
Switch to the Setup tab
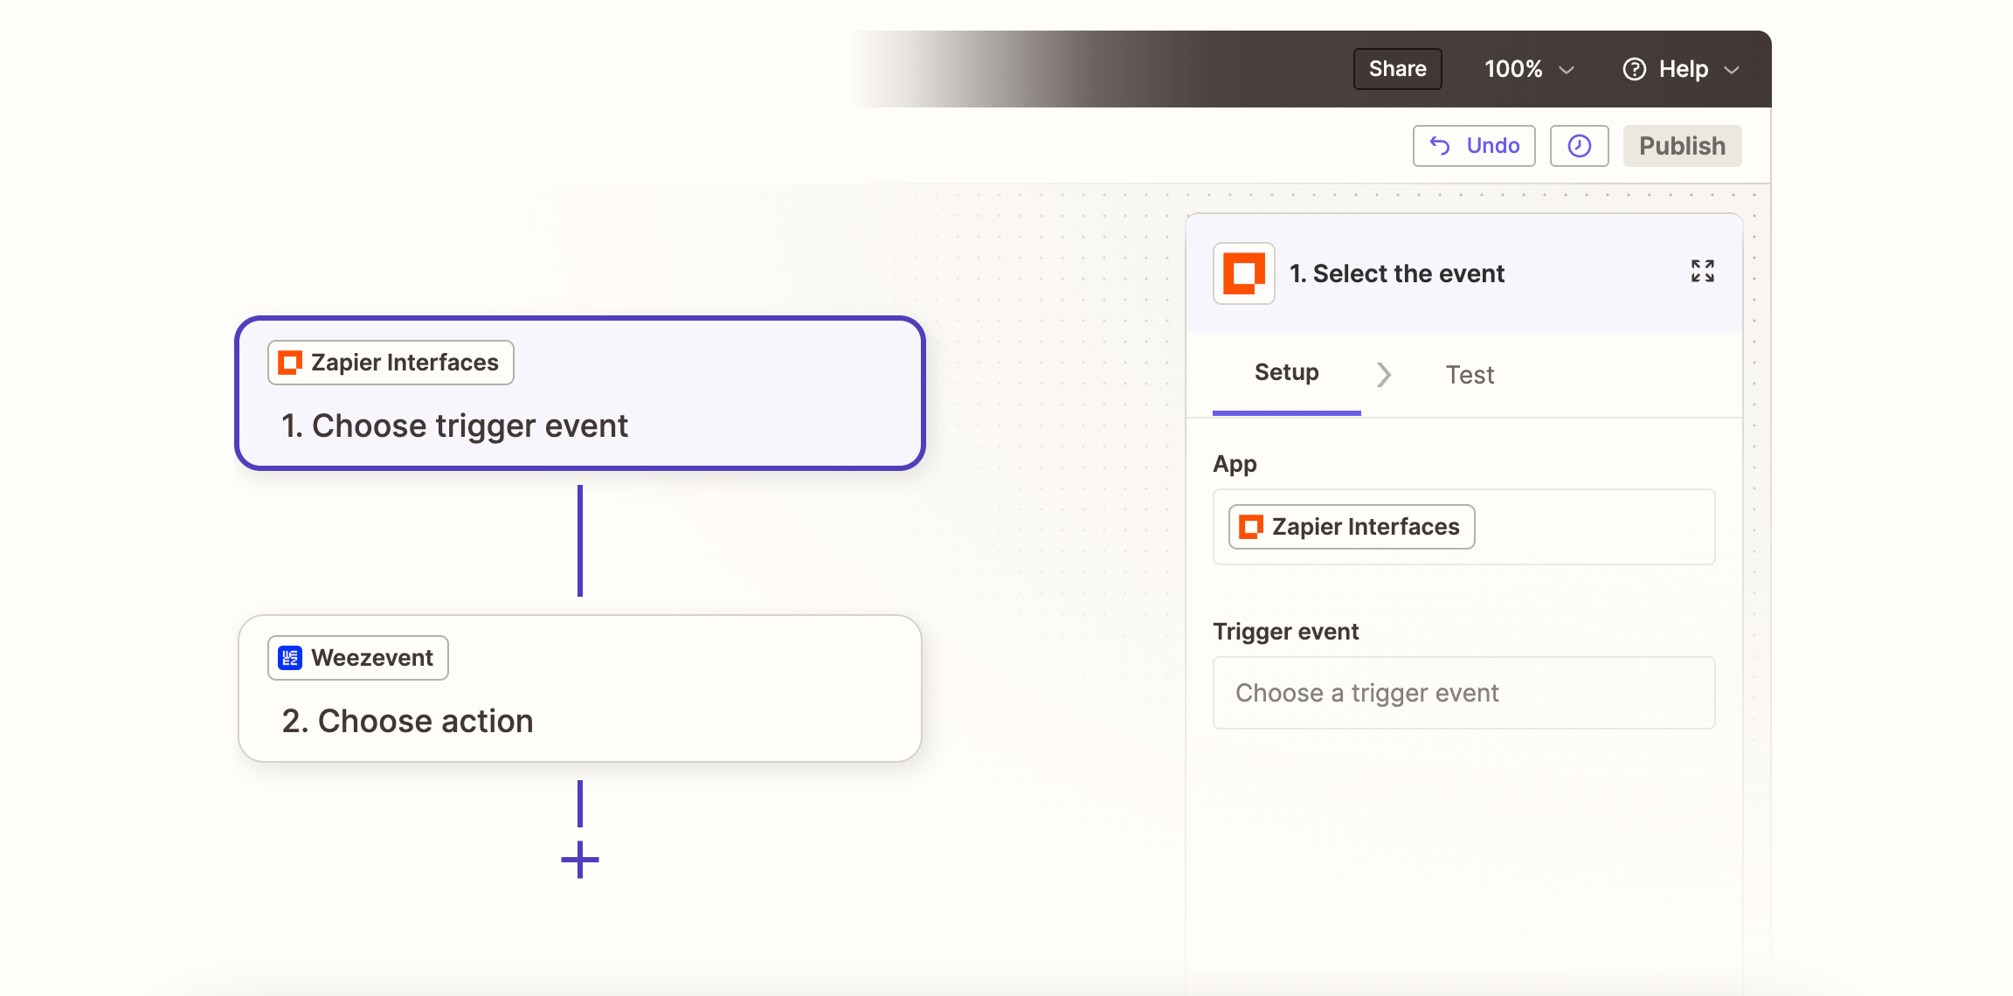(1286, 373)
